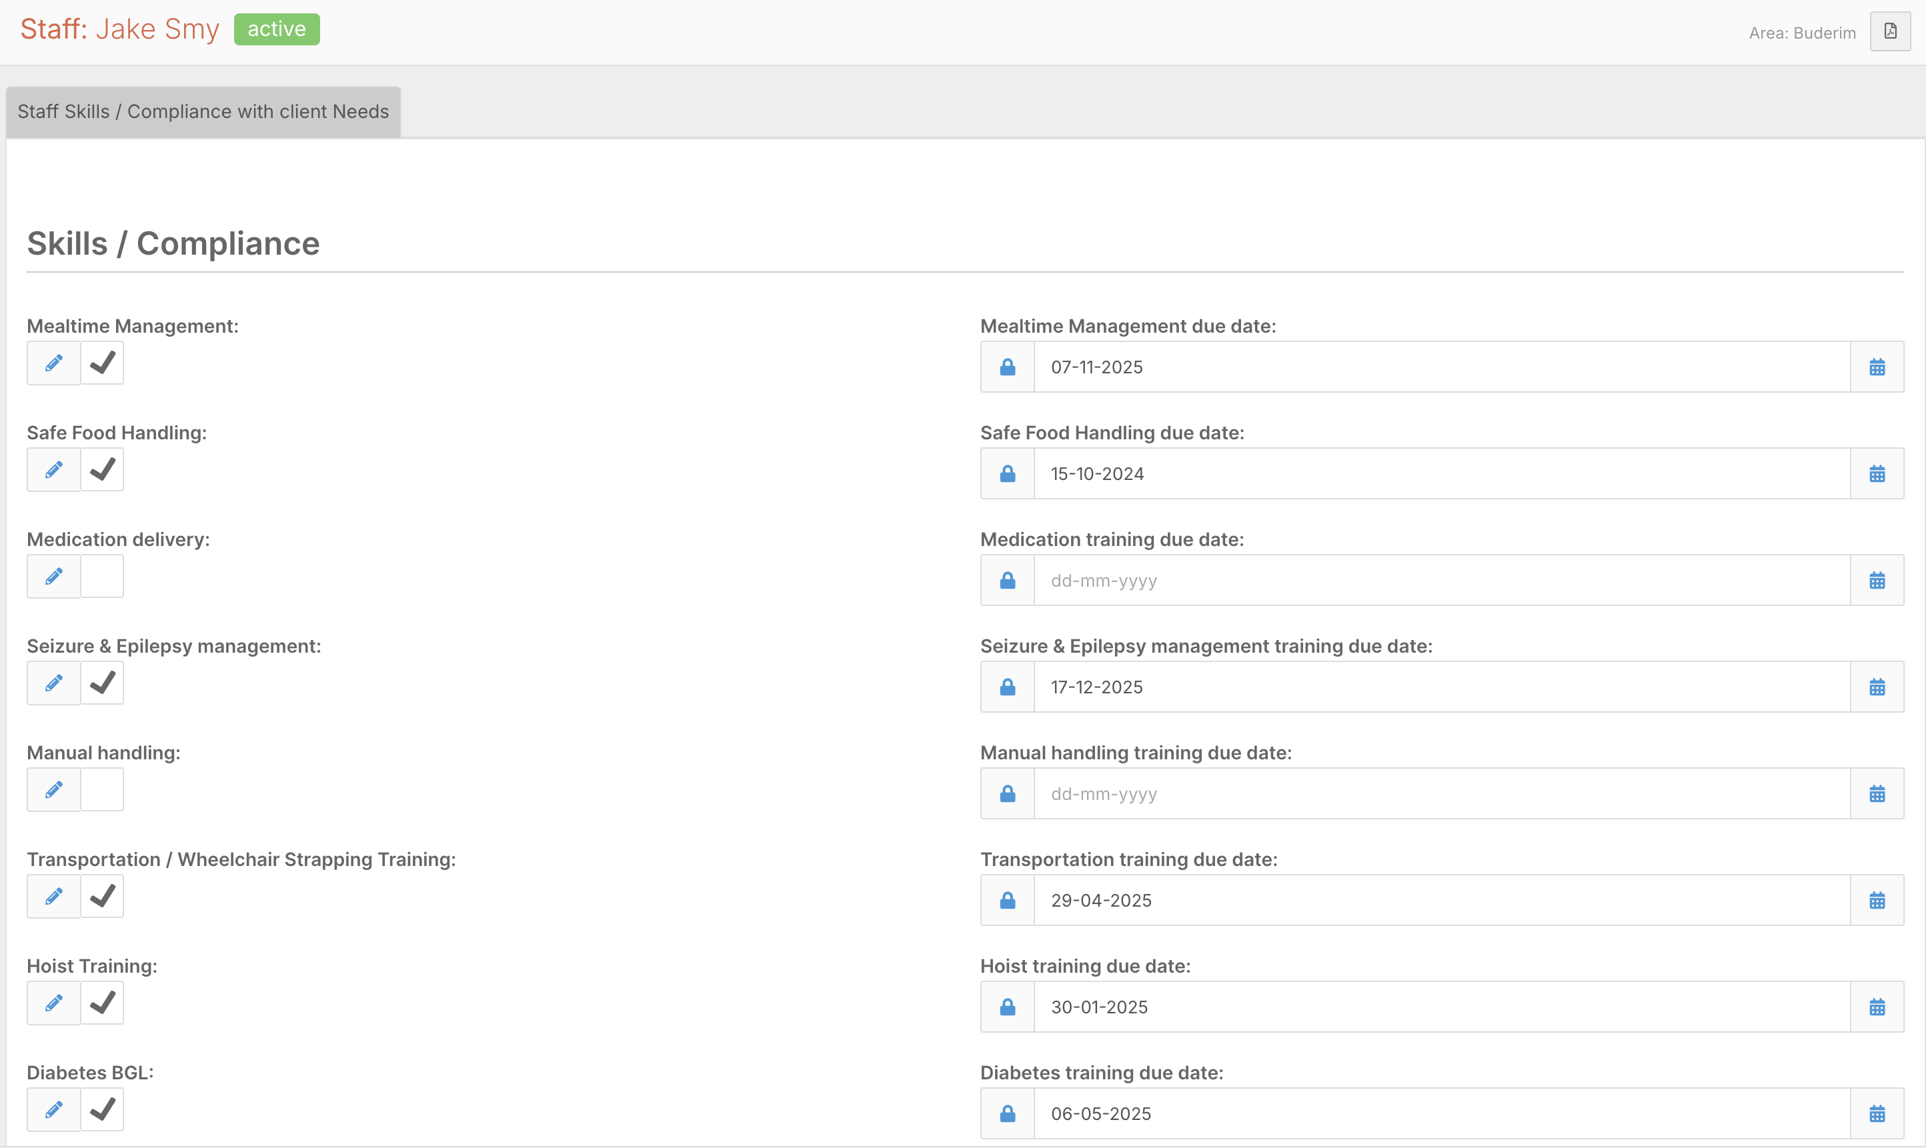Click lock icon on Hoist training due date
Screen dimensions: 1926x1148
coord(1008,1007)
